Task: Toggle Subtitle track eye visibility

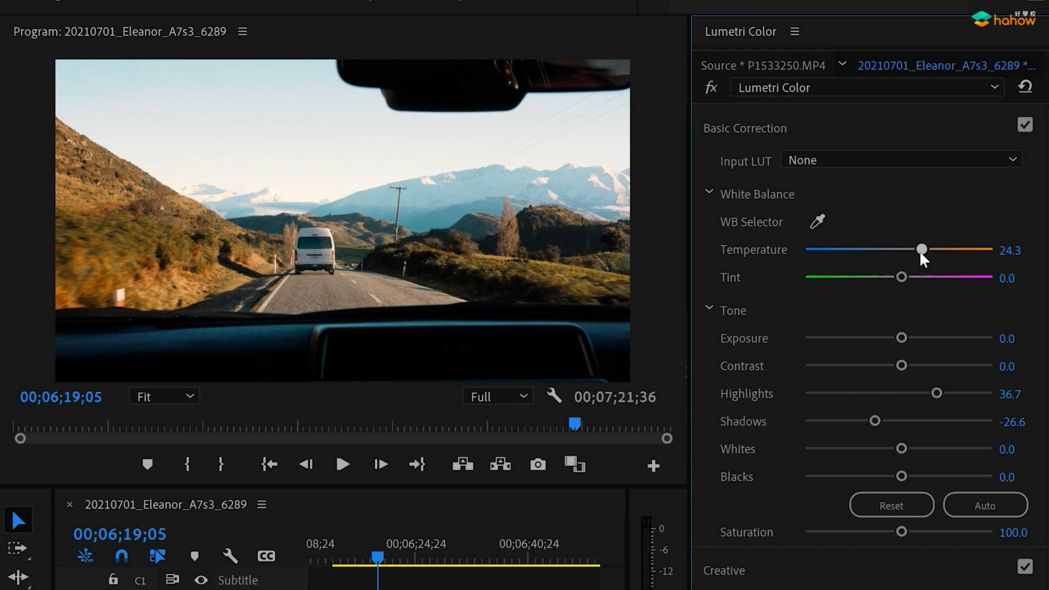Action: [x=201, y=580]
